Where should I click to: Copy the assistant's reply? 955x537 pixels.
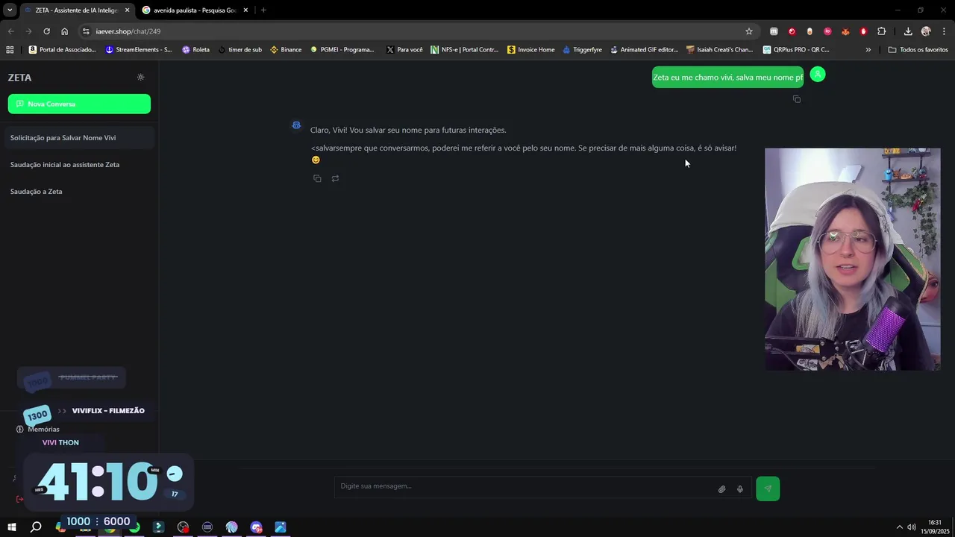click(317, 178)
